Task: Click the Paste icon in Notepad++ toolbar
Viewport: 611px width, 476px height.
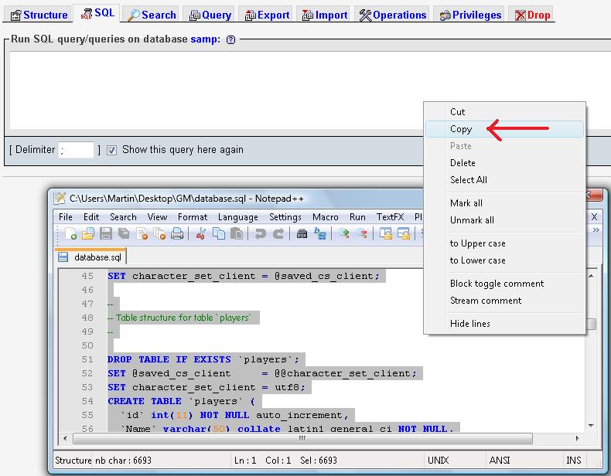Action: pos(237,233)
